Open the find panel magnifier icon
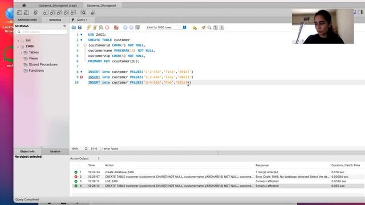Viewport: 365px width, 205px height. [209, 27]
